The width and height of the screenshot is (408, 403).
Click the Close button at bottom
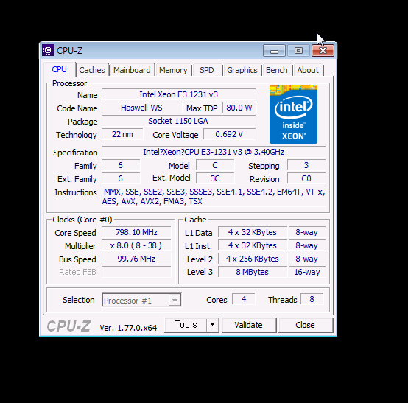point(305,325)
